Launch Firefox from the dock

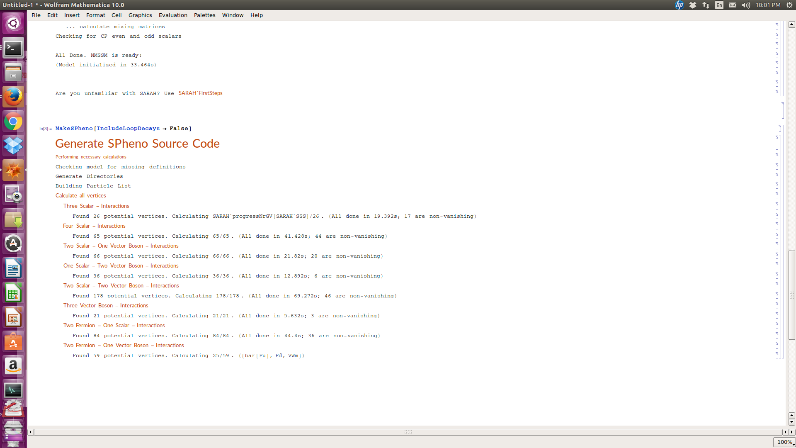coord(13,96)
